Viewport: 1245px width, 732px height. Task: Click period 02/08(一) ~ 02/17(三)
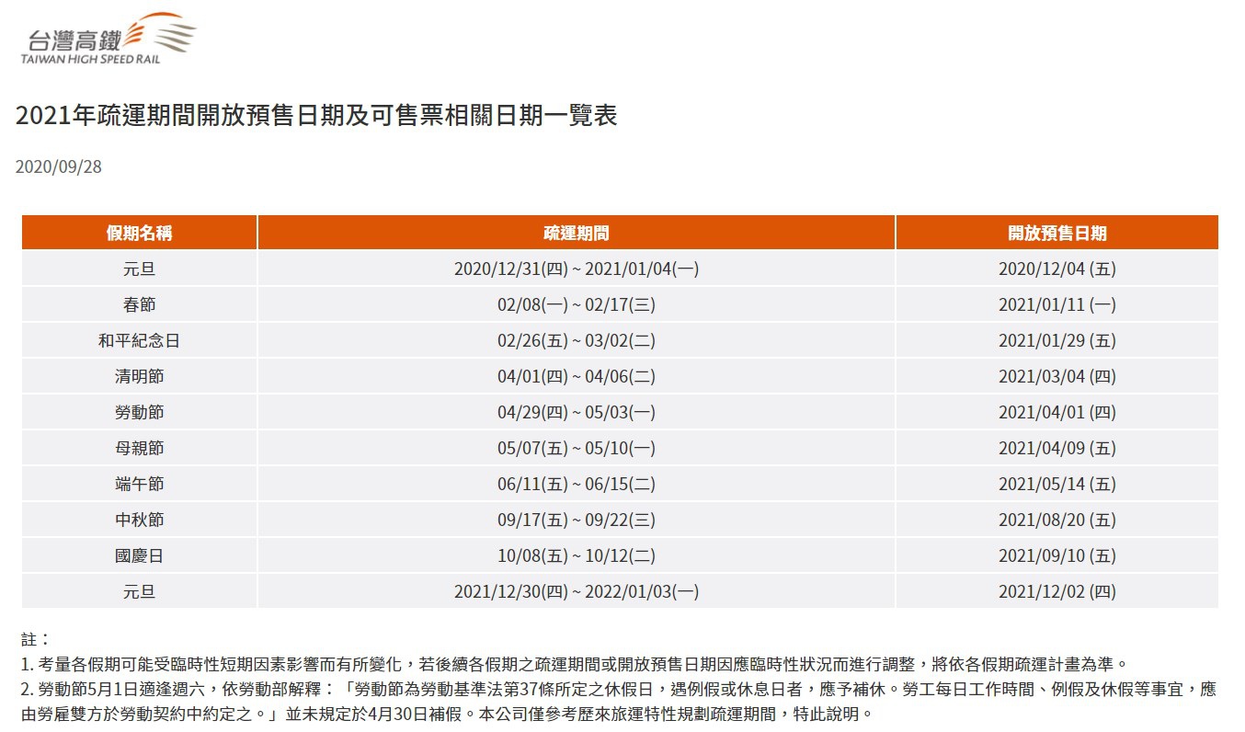pyautogui.click(x=577, y=304)
